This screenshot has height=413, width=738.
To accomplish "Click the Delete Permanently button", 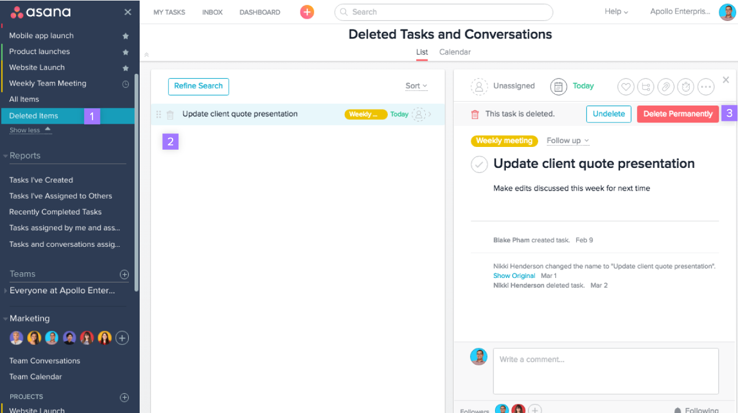I will [x=677, y=114].
